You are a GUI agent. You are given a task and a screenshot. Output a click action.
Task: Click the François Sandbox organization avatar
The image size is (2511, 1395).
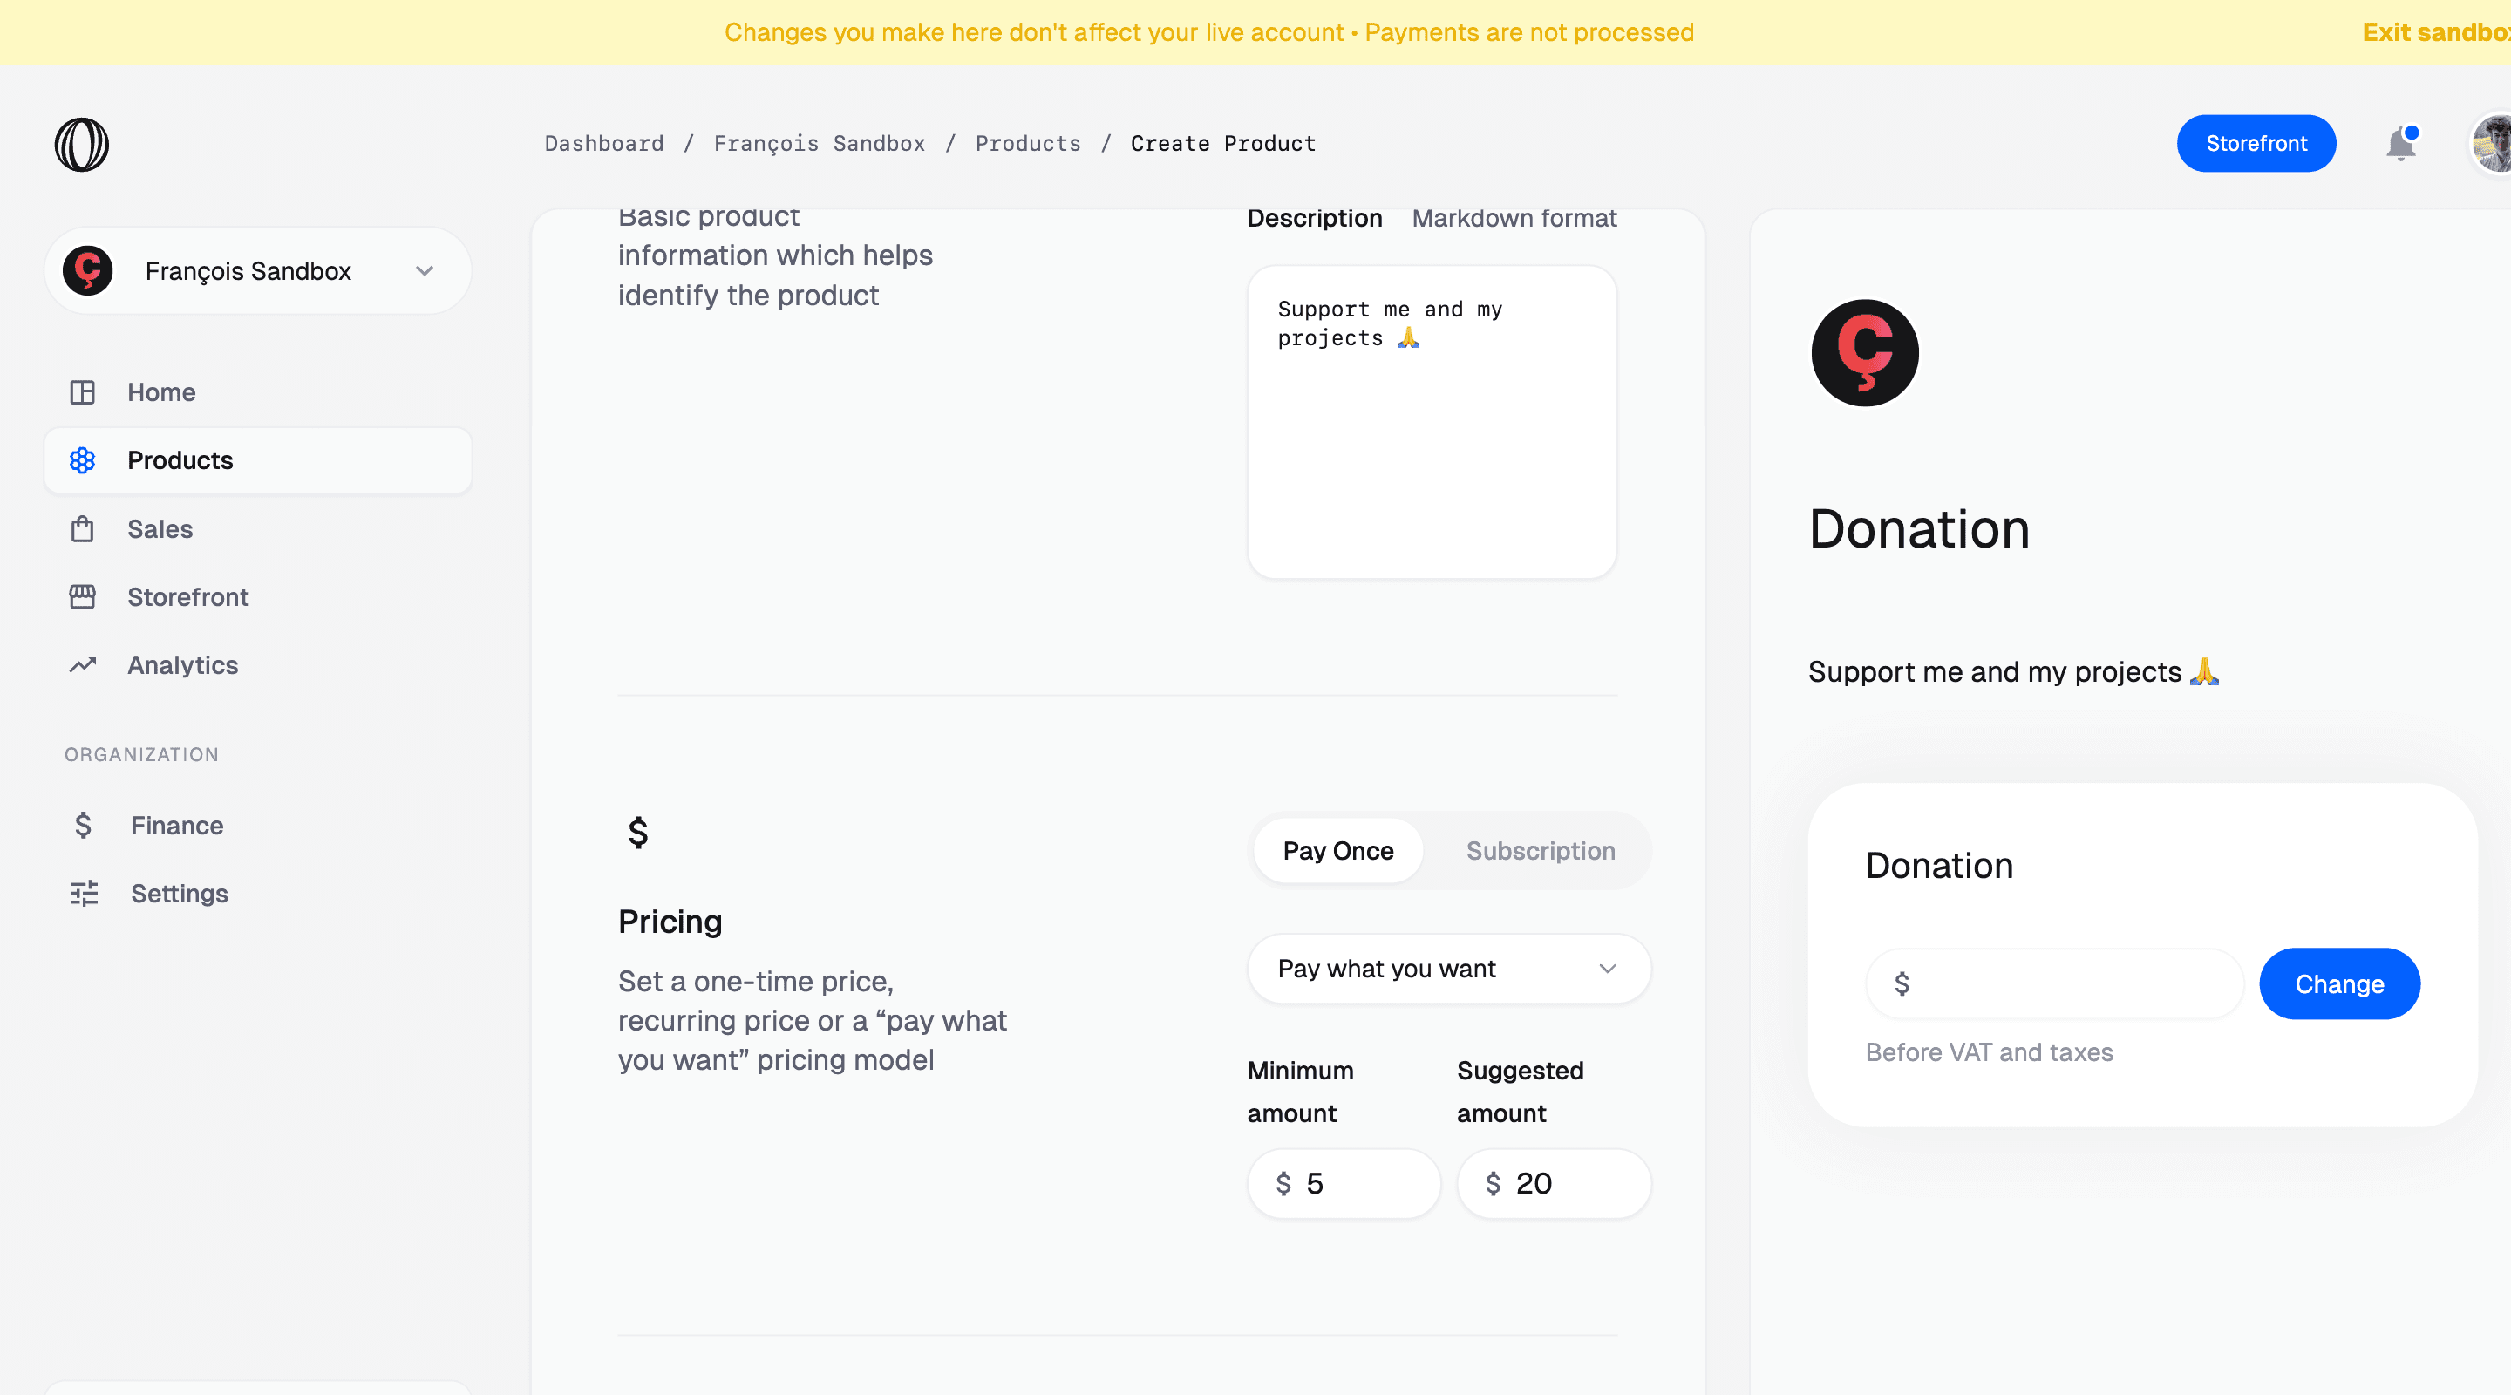(x=88, y=270)
